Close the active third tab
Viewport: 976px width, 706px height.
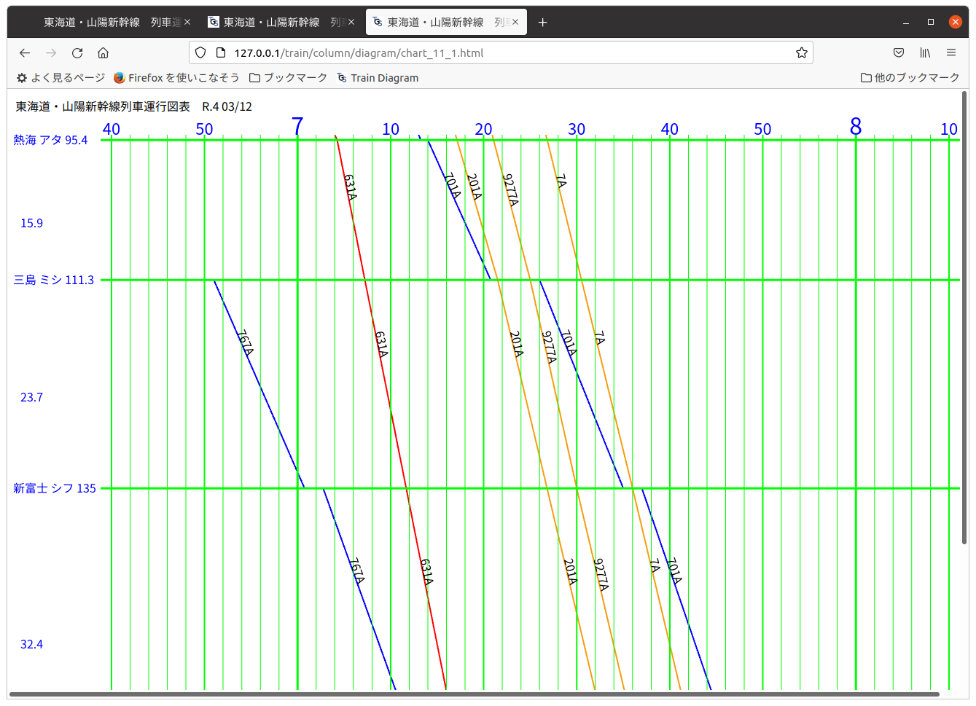515,23
